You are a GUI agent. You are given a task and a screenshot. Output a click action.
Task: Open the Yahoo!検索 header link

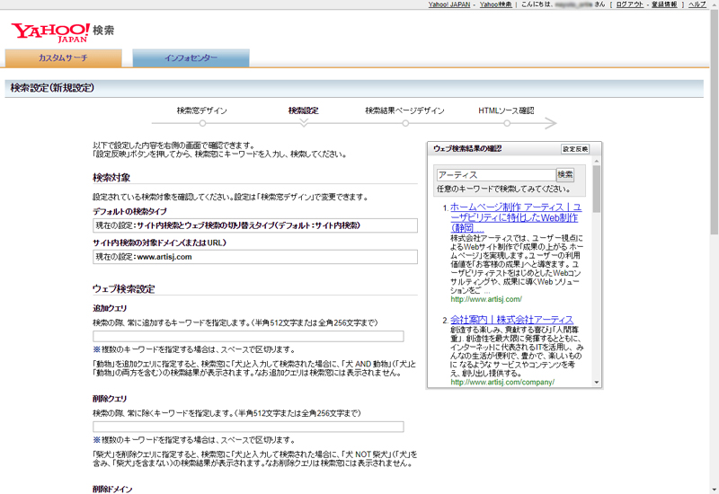(x=496, y=4)
